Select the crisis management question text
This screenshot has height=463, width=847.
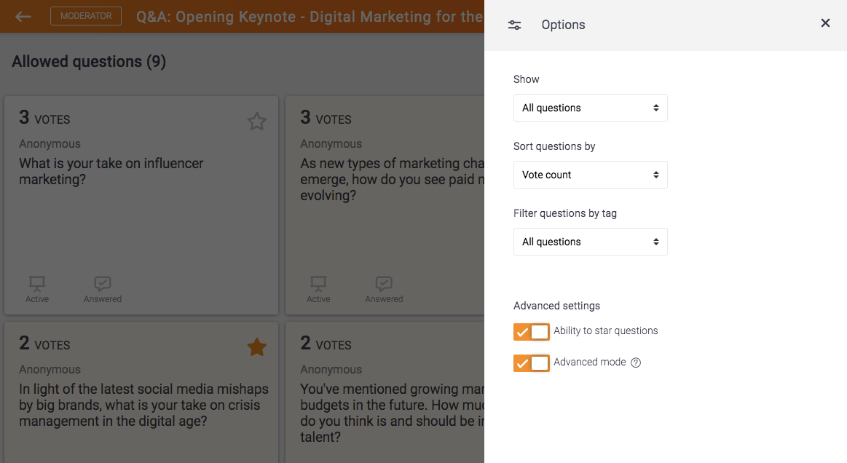coord(143,405)
